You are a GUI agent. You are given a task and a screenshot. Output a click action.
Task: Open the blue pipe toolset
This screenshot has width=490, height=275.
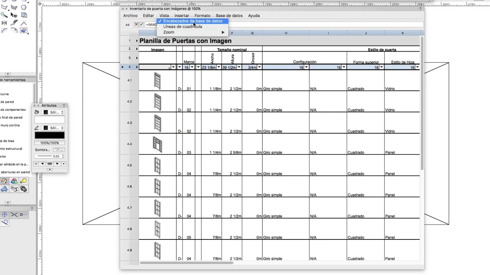4,189
